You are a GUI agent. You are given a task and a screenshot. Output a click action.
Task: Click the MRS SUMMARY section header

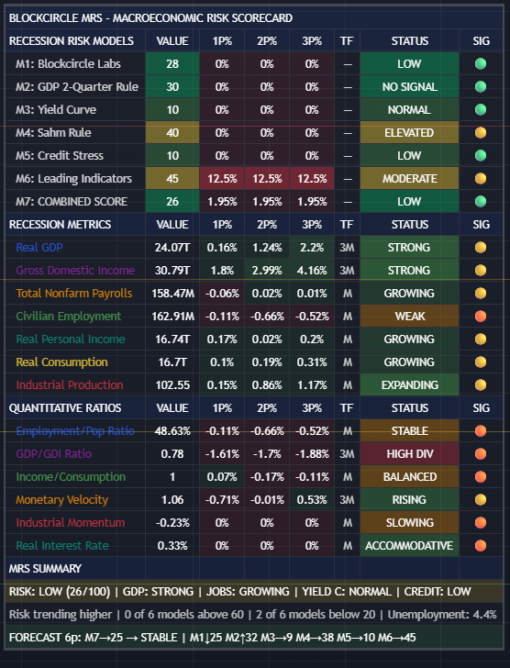(x=45, y=569)
